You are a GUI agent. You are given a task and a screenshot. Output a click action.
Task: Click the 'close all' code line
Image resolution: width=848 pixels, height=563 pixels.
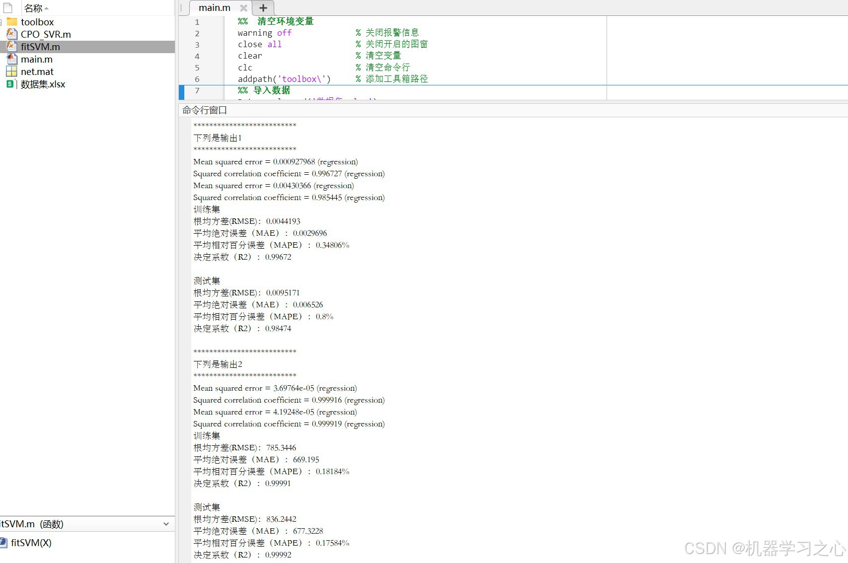[259, 44]
